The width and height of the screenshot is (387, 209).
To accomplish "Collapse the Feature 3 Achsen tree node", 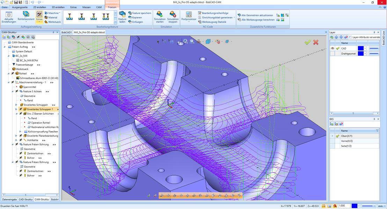I will coord(12,91).
